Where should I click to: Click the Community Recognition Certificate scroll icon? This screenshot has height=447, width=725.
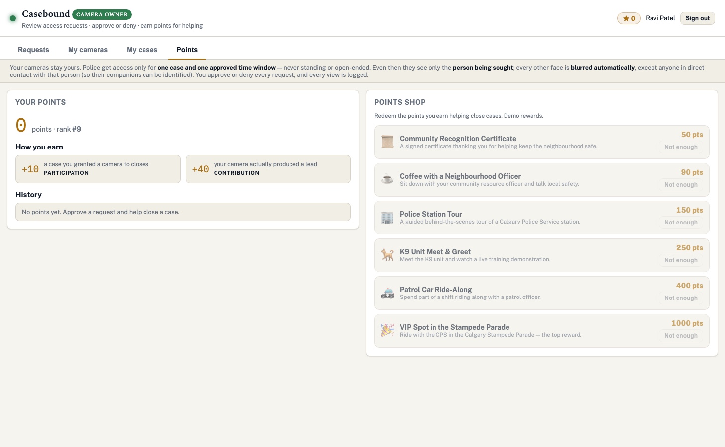387,142
